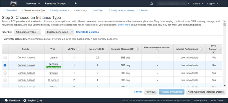This screenshot has height=103, width=228.
Task: Click the Instance Storage info icon
Action: tap(137, 49)
